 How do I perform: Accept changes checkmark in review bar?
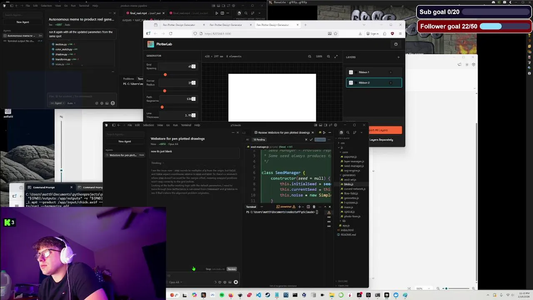pyautogui.click(x=311, y=140)
